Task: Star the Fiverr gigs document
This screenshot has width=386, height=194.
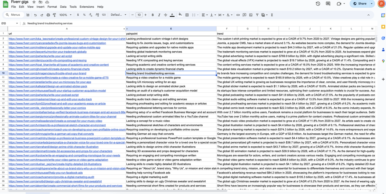Action: pos(34,2)
